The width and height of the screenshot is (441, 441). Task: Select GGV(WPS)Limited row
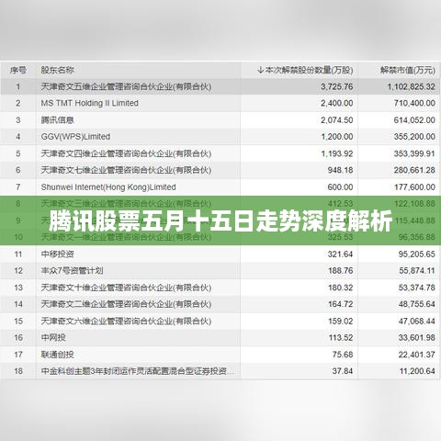[220, 137]
